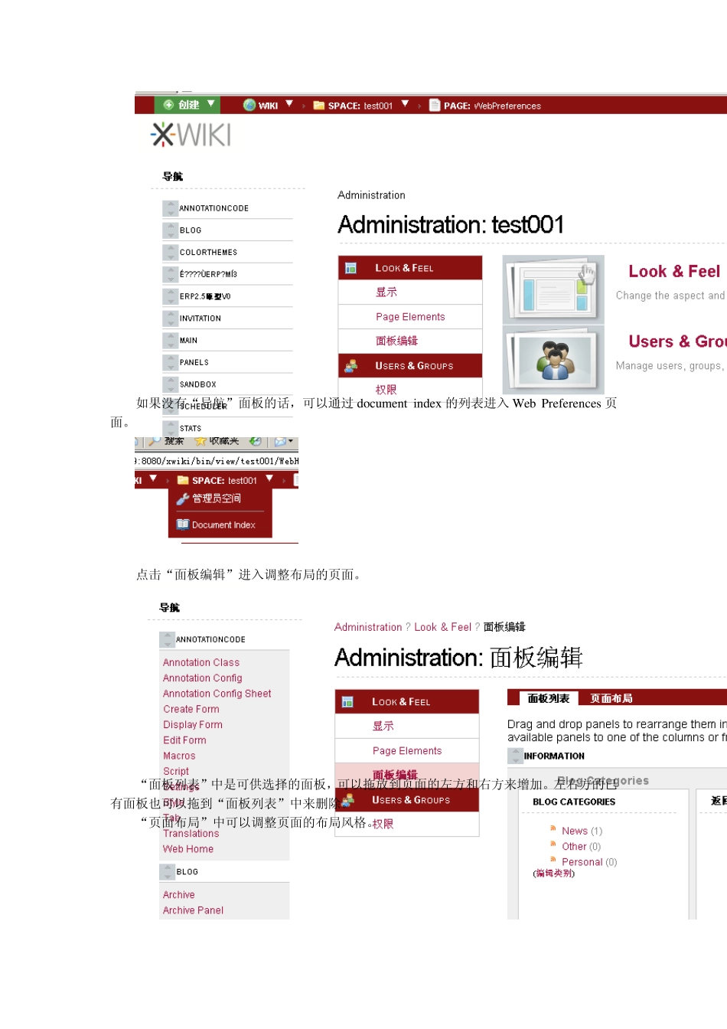Open the Create Form link
The image size is (727, 1029).
tap(191, 709)
